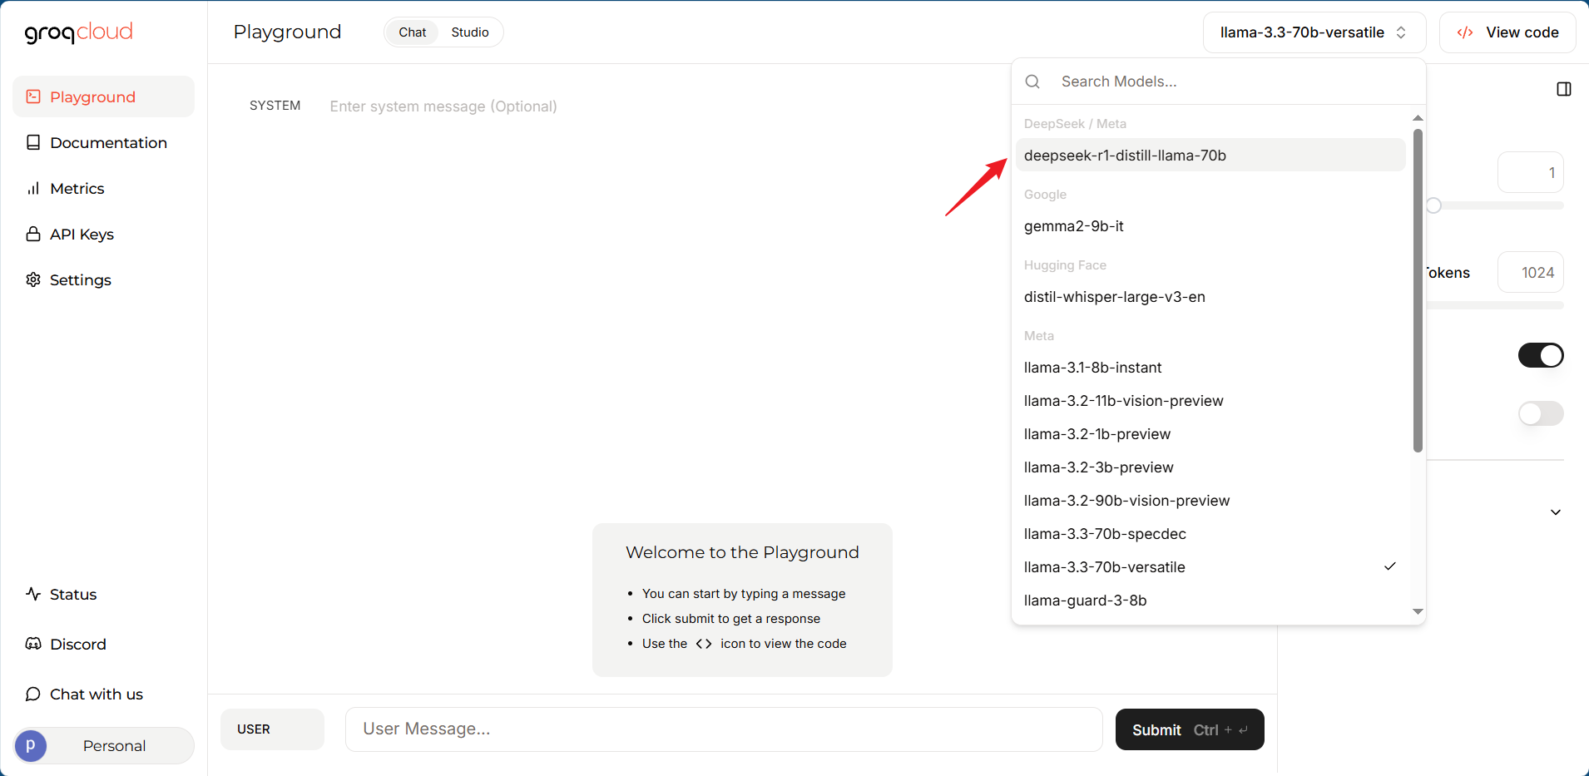Click the purple P avatar icon
The image size is (1589, 776).
pos(31,745)
